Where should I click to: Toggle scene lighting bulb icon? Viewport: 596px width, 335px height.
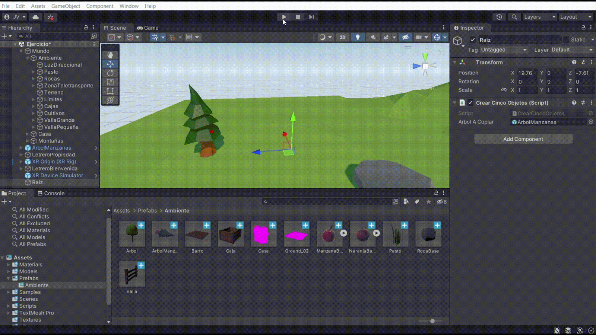point(358,37)
